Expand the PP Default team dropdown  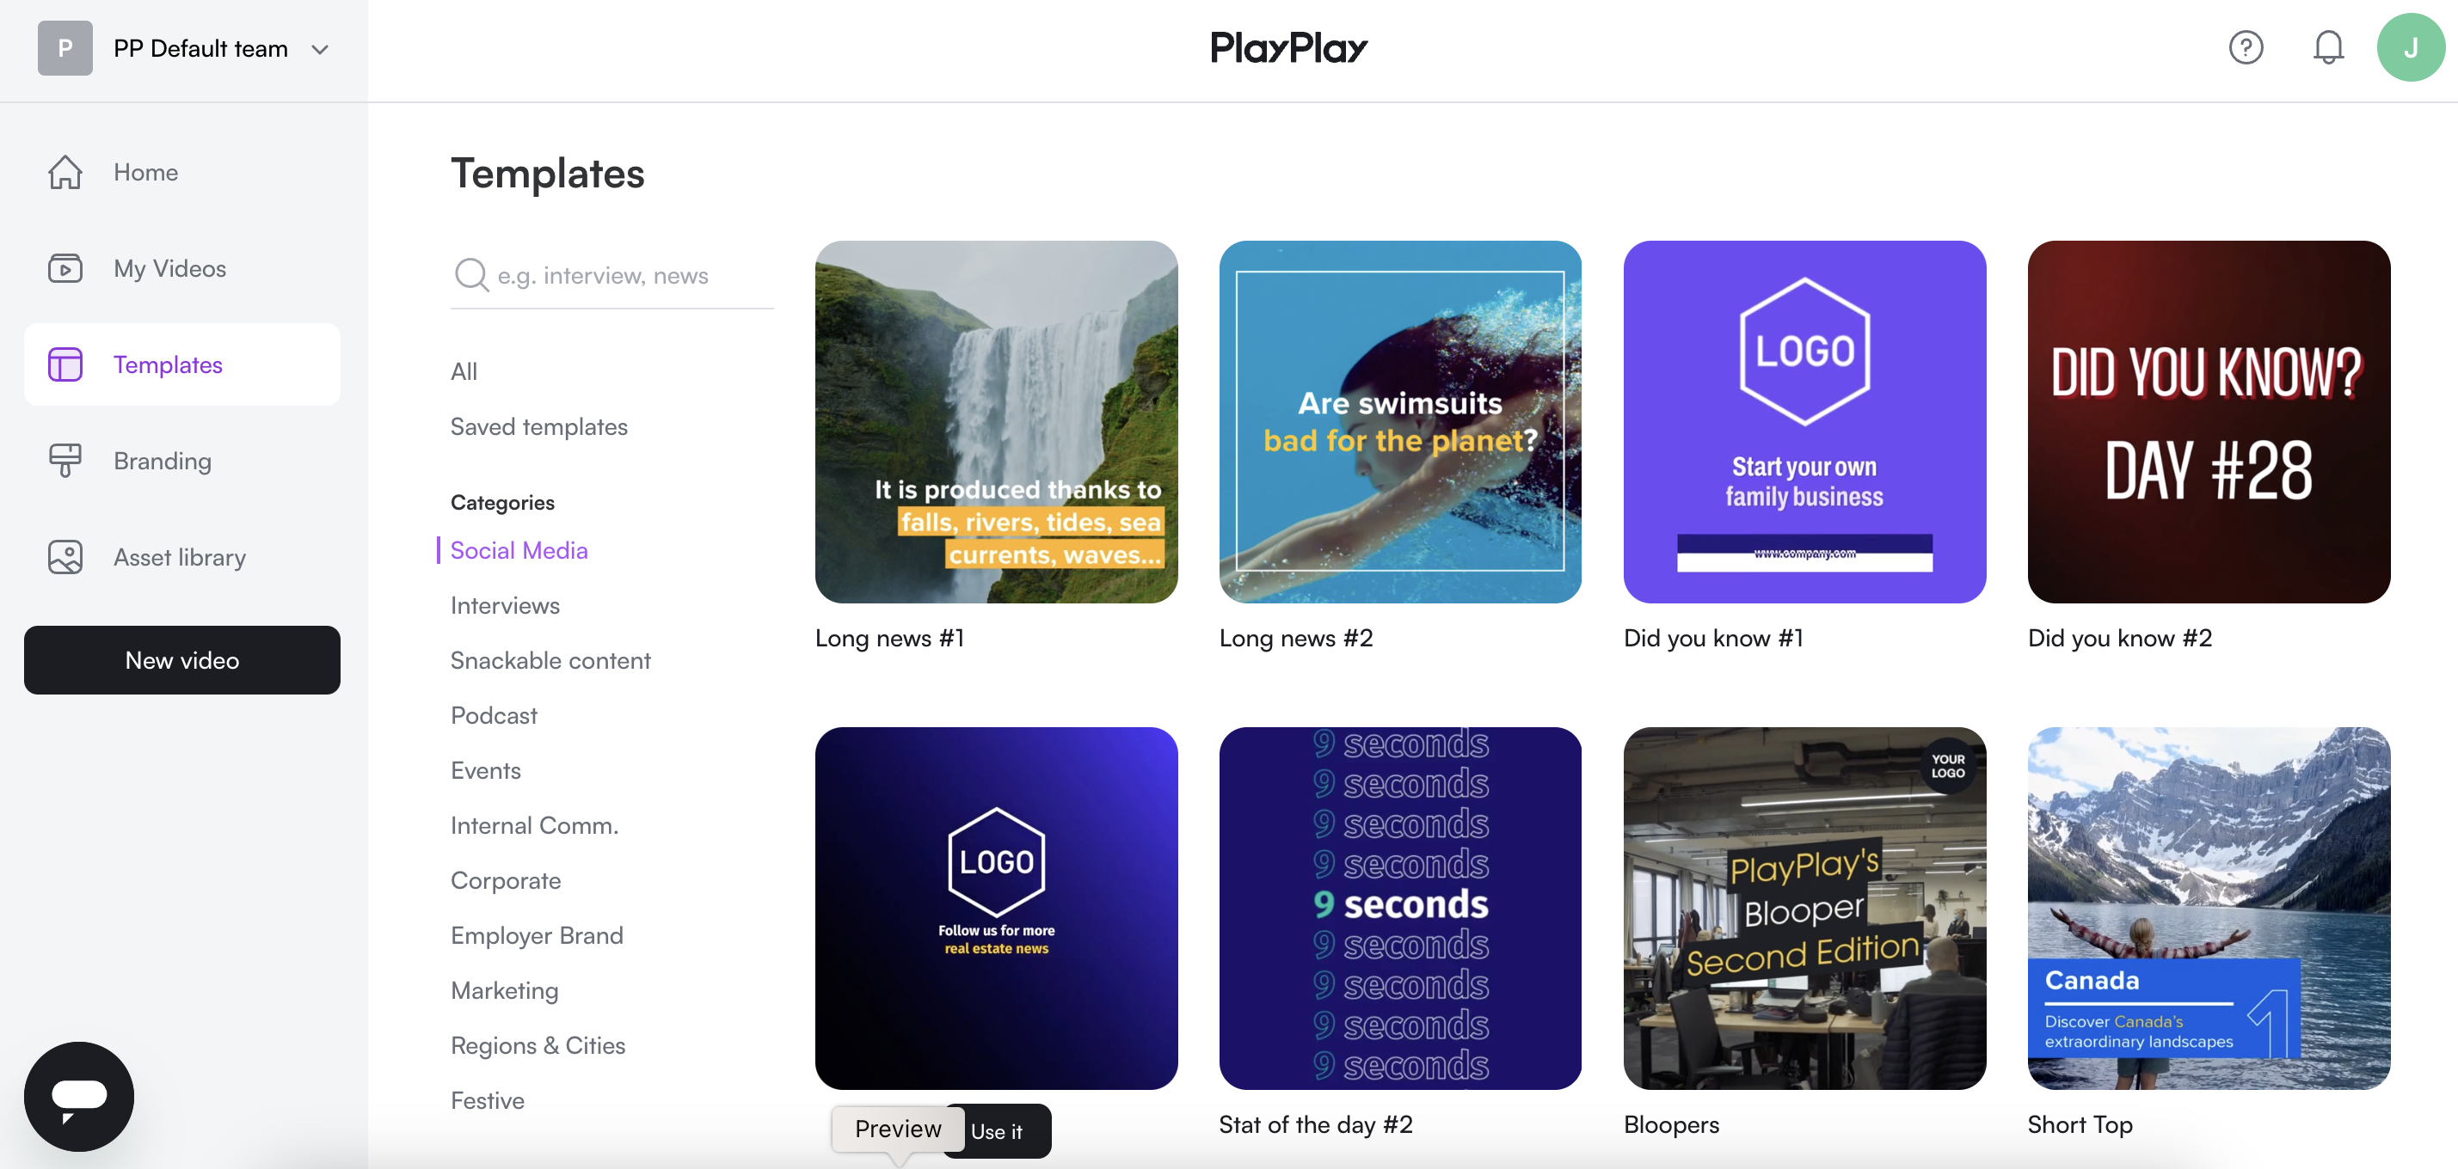(x=320, y=50)
